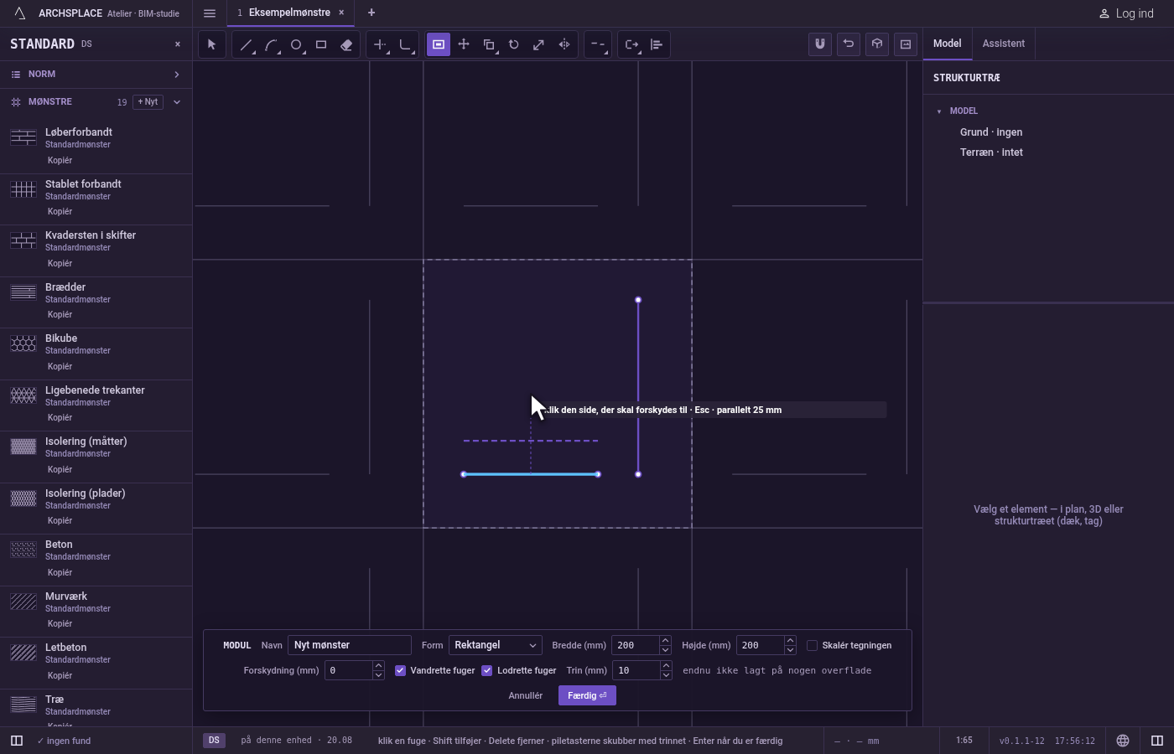
Task: Pick the circle shape tool
Action: click(x=296, y=44)
